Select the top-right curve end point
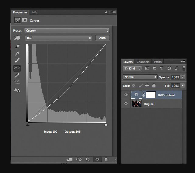The image size is (195, 173). pos(105,44)
